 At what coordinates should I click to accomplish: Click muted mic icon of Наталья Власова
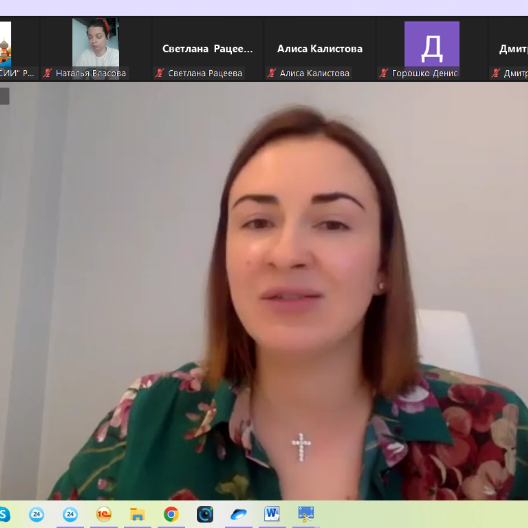[x=47, y=73]
